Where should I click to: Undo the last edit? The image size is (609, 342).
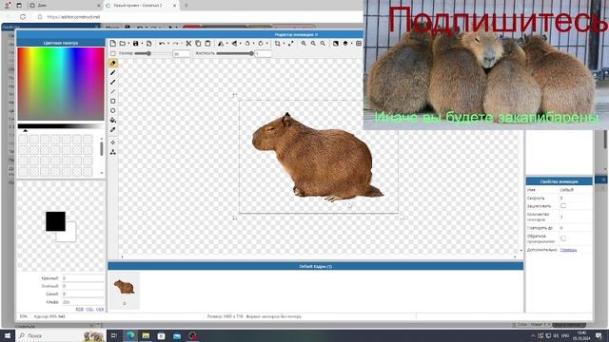[x=162, y=44]
